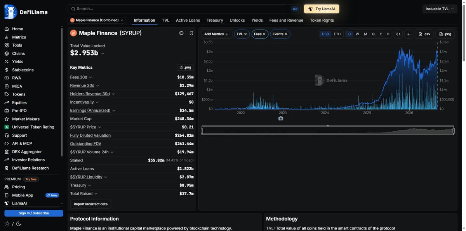Open MiCA in the sidebar
Image resolution: width=466 pixels, height=231 pixels.
17,86
